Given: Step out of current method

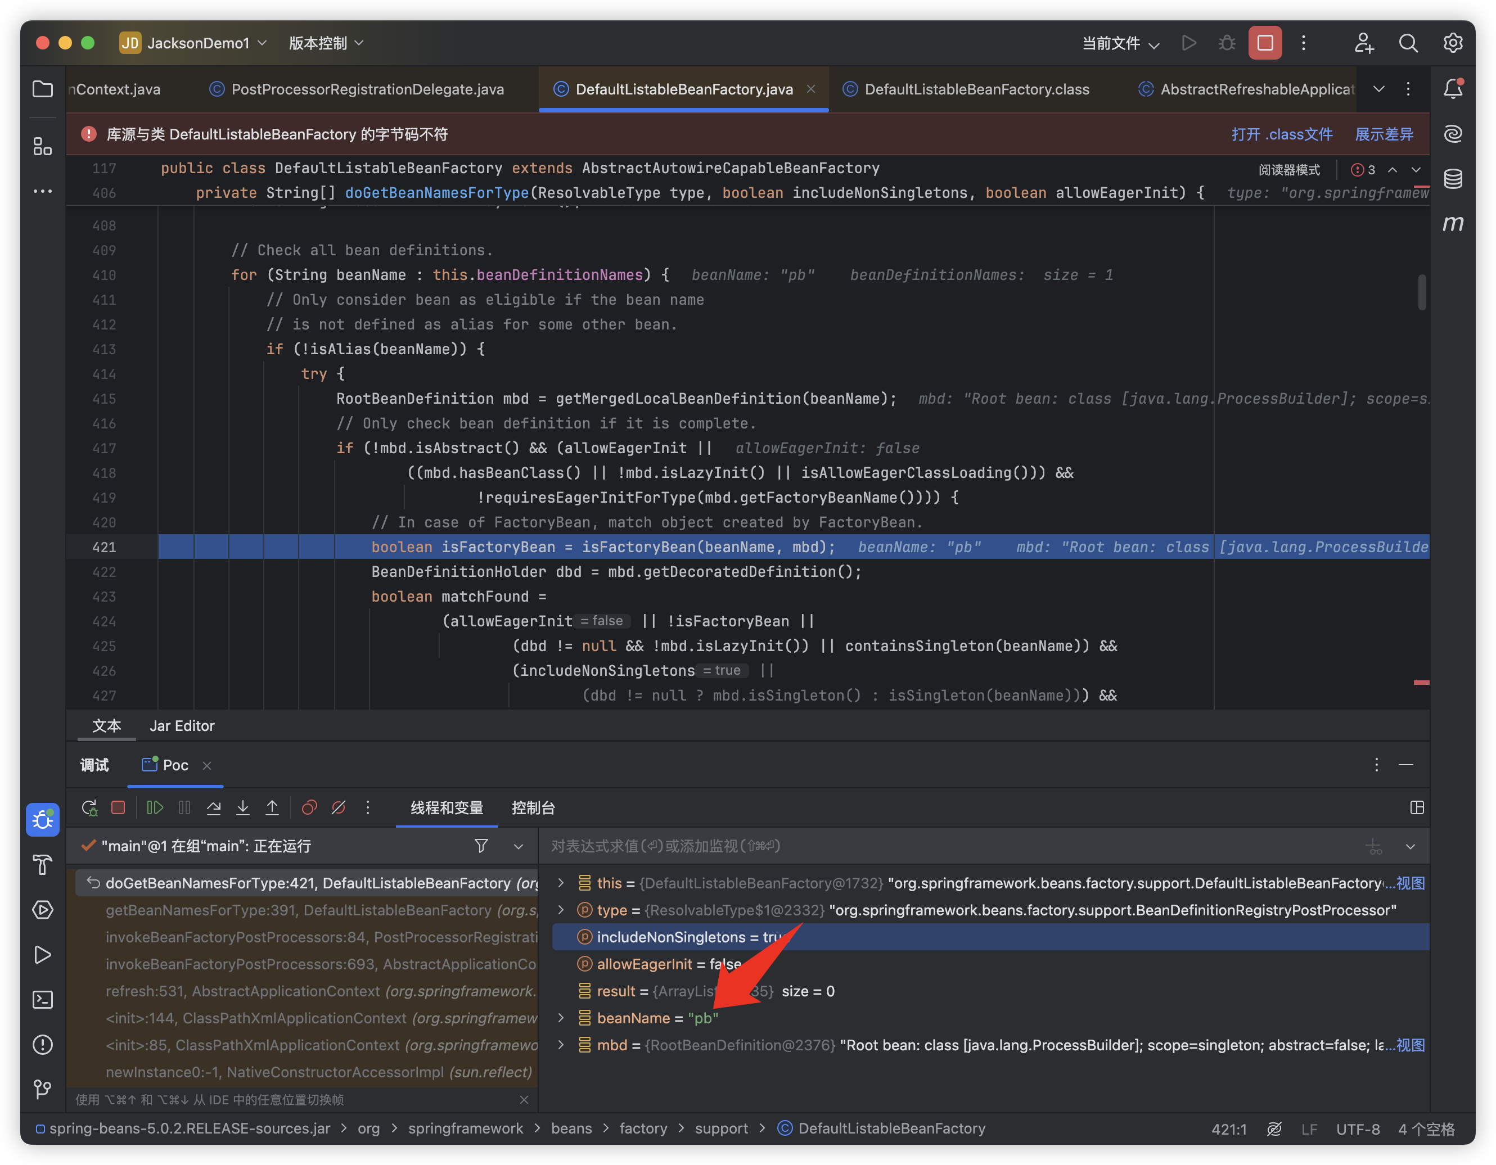Looking at the screenshot, I should point(272,807).
